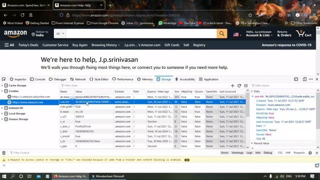Toggle the Warnings console filter
This screenshot has width=320, height=180.
[237, 153]
